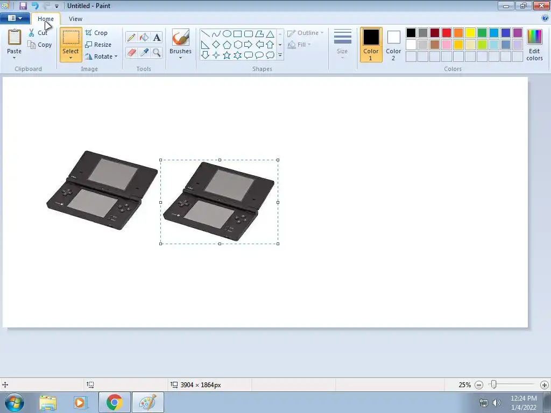Click the Cut button
This screenshot has height=413, width=551.
38,33
